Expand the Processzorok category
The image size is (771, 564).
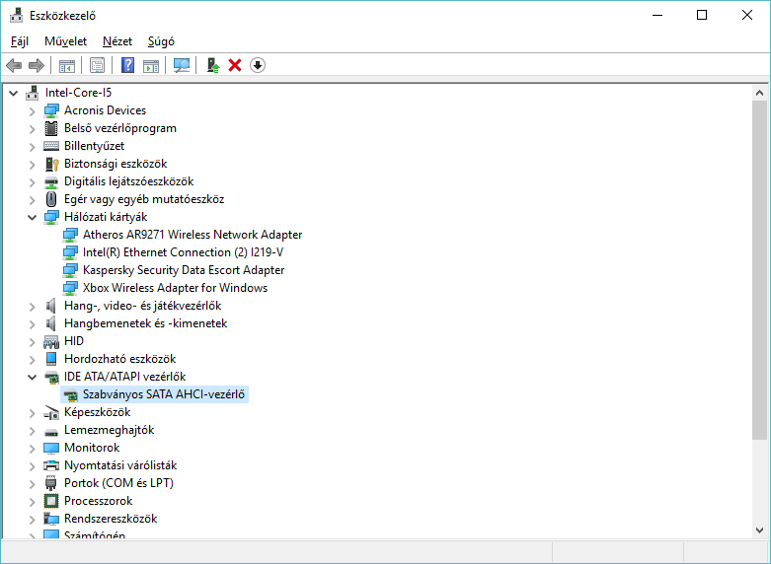32,502
